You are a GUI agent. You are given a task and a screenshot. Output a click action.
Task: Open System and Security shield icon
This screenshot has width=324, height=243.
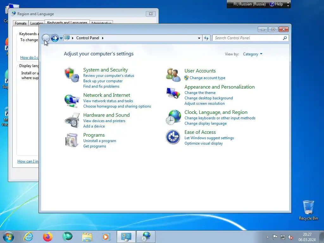tap(72, 75)
